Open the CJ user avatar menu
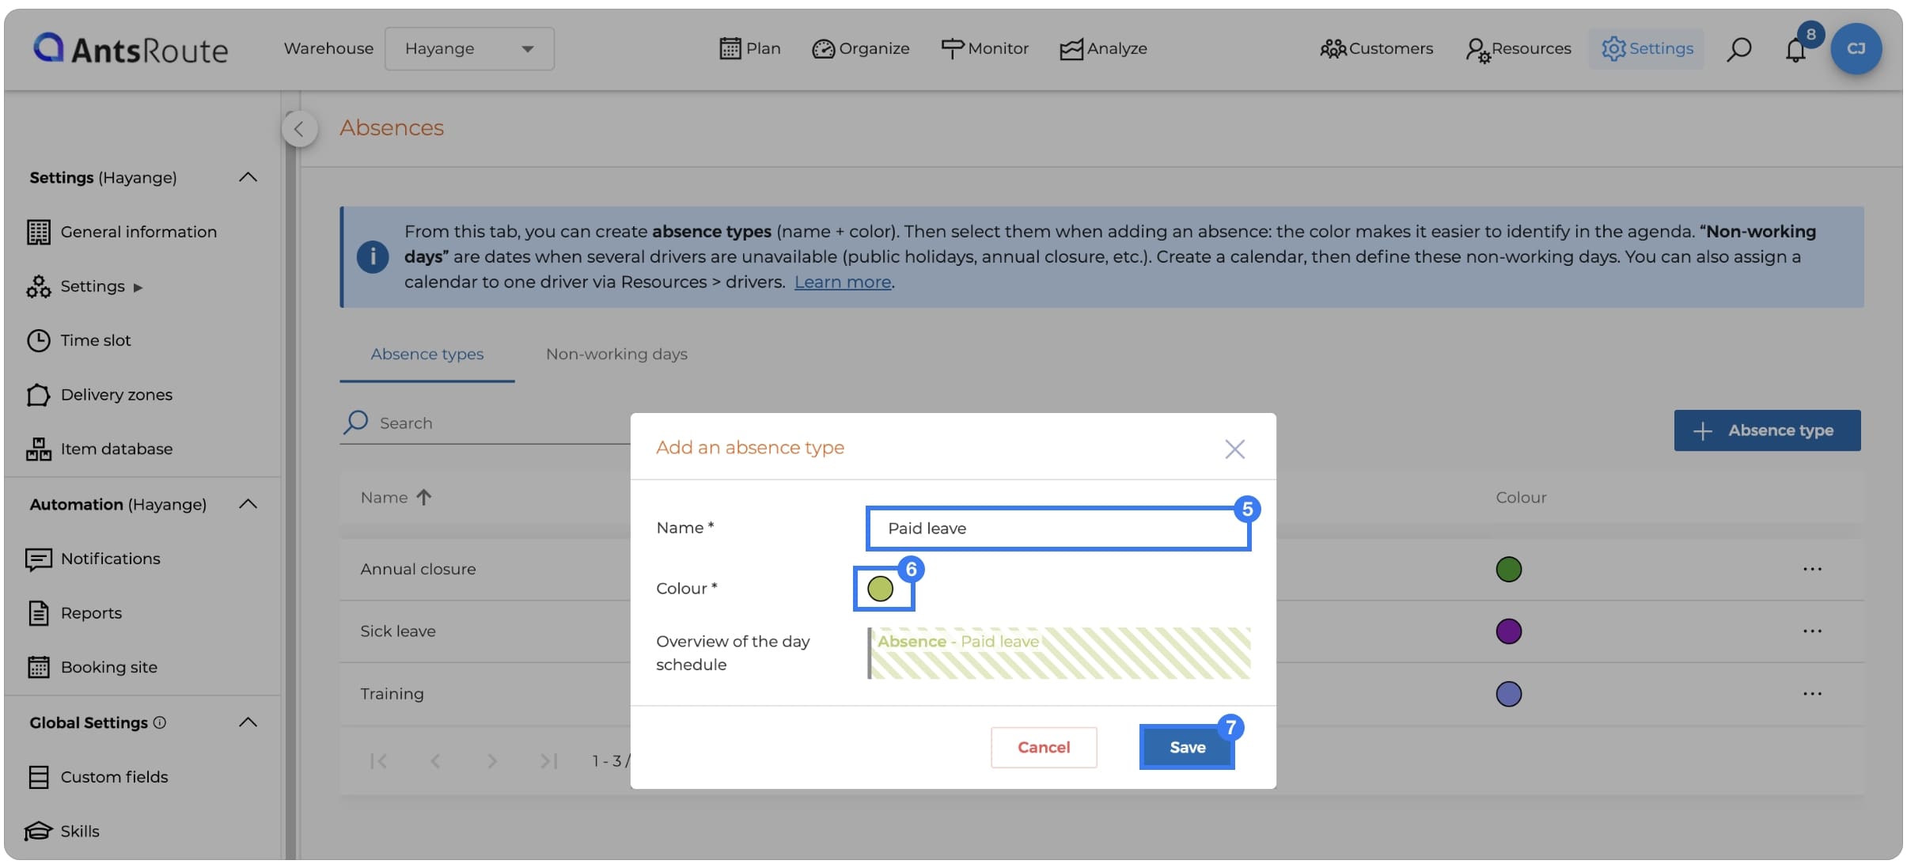1907x868 pixels. click(1856, 48)
